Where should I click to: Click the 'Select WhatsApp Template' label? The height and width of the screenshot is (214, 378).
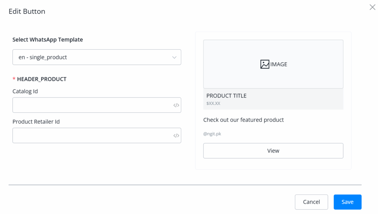tap(48, 40)
